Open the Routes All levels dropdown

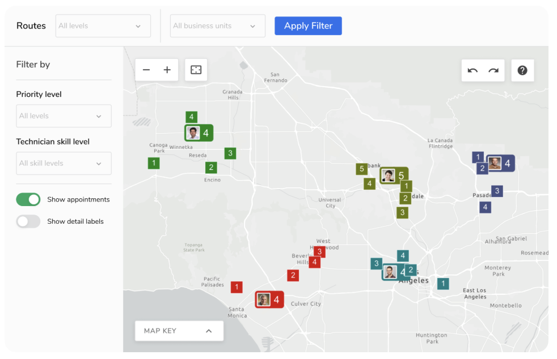click(x=103, y=26)
